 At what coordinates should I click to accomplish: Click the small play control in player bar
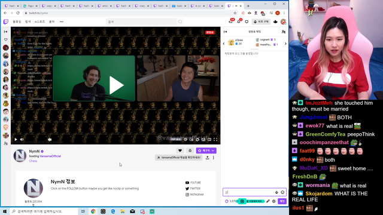pyautogui.click(x=16, y=139)
